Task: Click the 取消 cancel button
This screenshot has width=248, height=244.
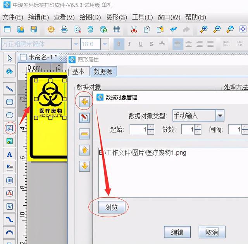Action: (212, 232)
